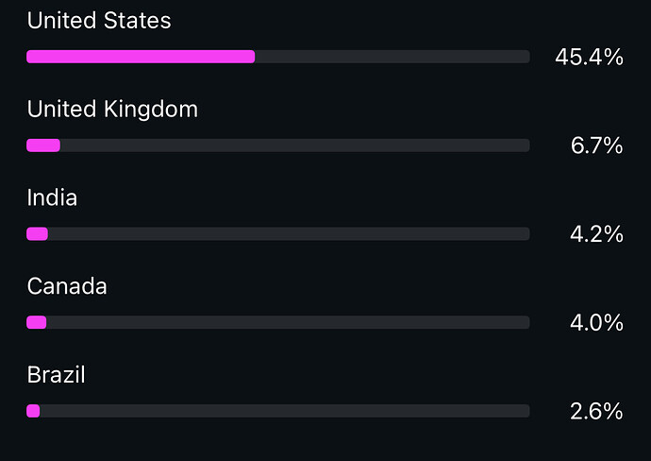Click the 2.6% percentage value

pos(596,412)
